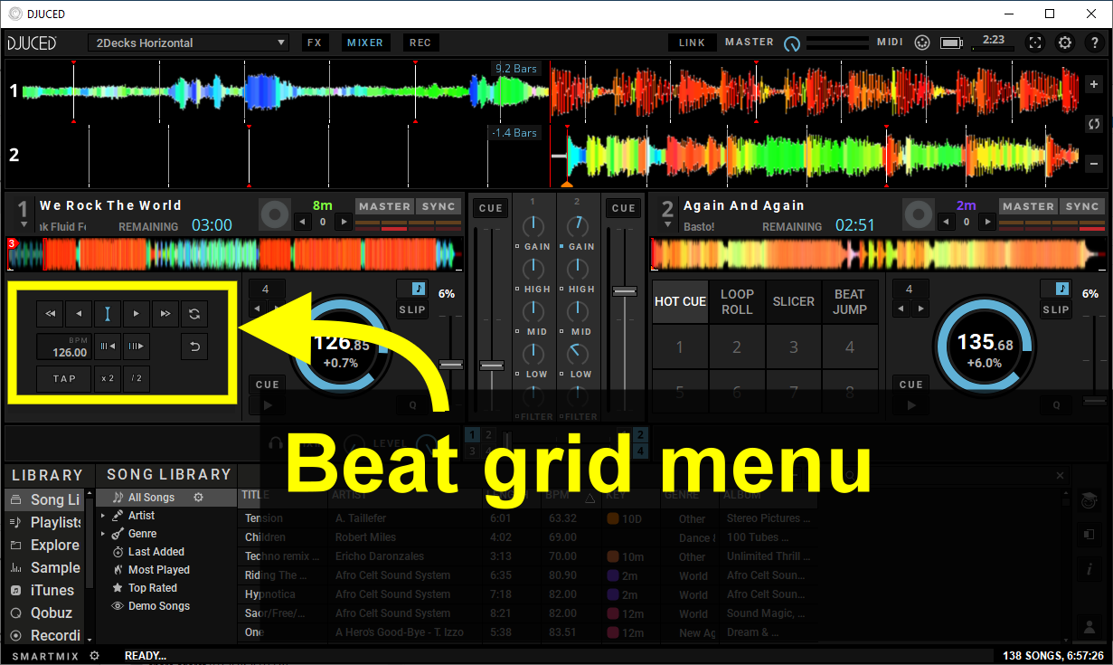Select LOOP ROLL pad mode

tap(737, 301)
